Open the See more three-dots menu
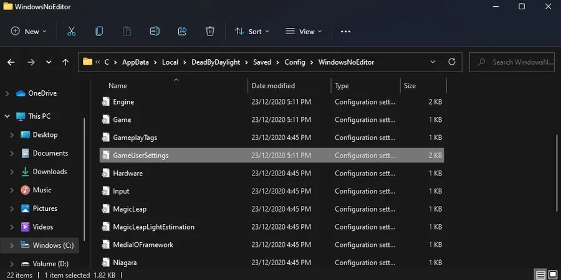The image size is (561, 280). tap(345, 32)
